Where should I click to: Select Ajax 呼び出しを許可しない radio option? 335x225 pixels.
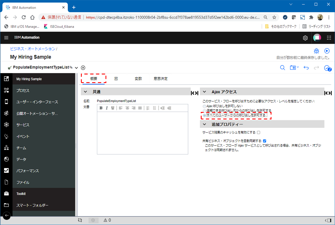pyautogui.click(x=204, y=106)
